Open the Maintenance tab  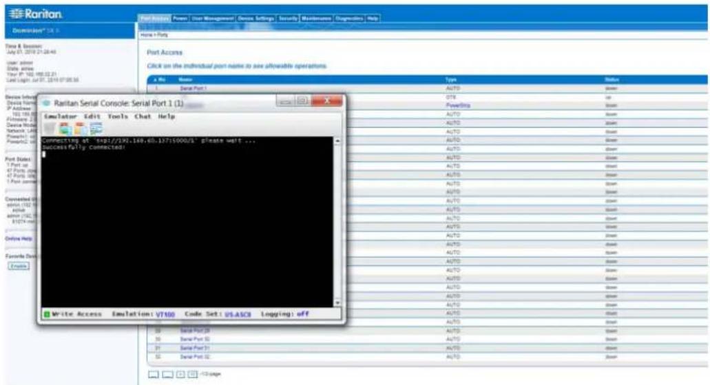[x=317, y=18]
